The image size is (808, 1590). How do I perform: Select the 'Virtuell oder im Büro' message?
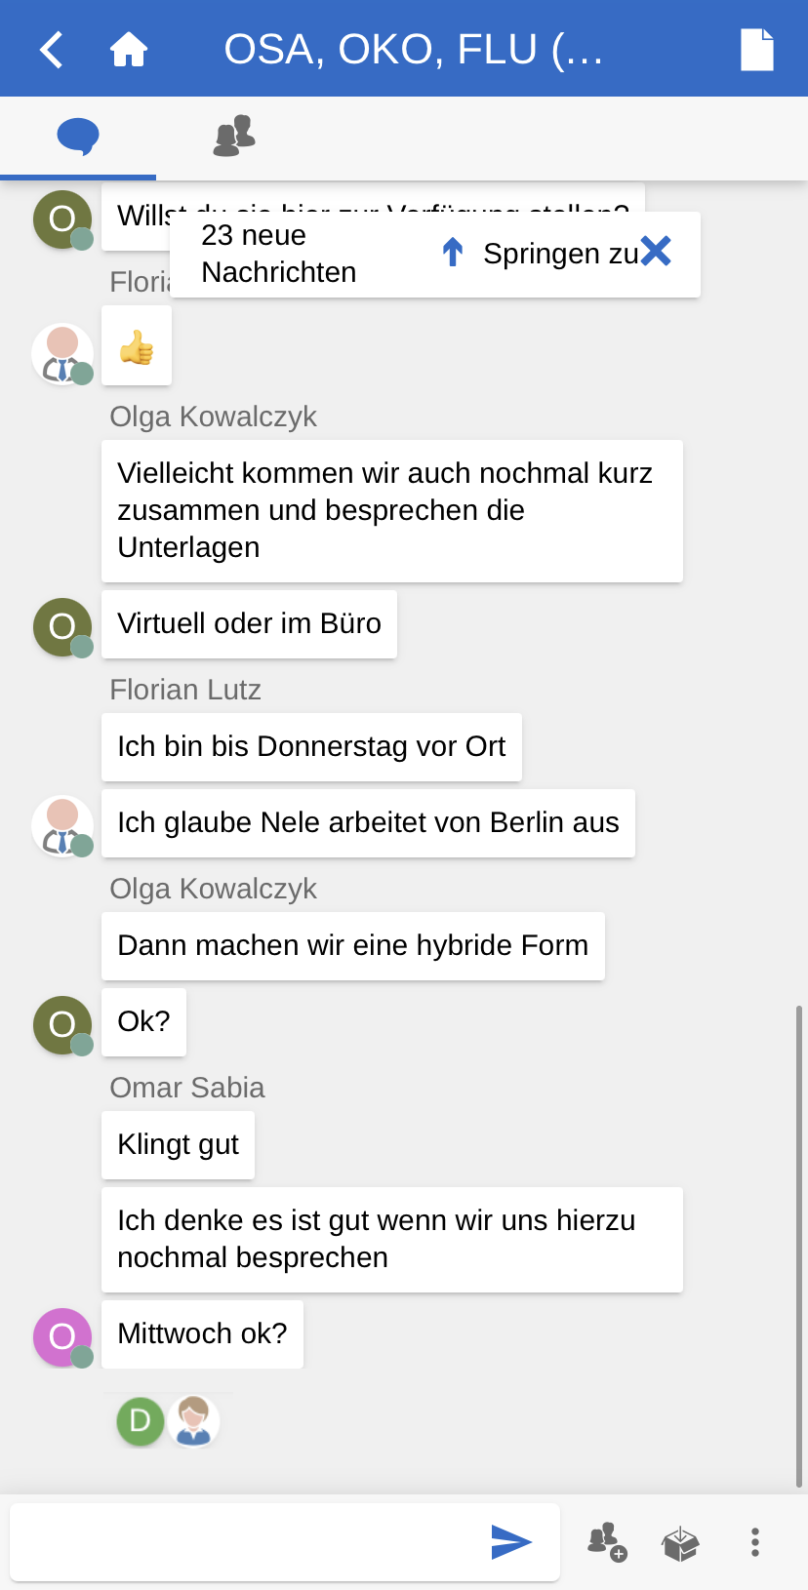tap(249, 624)
